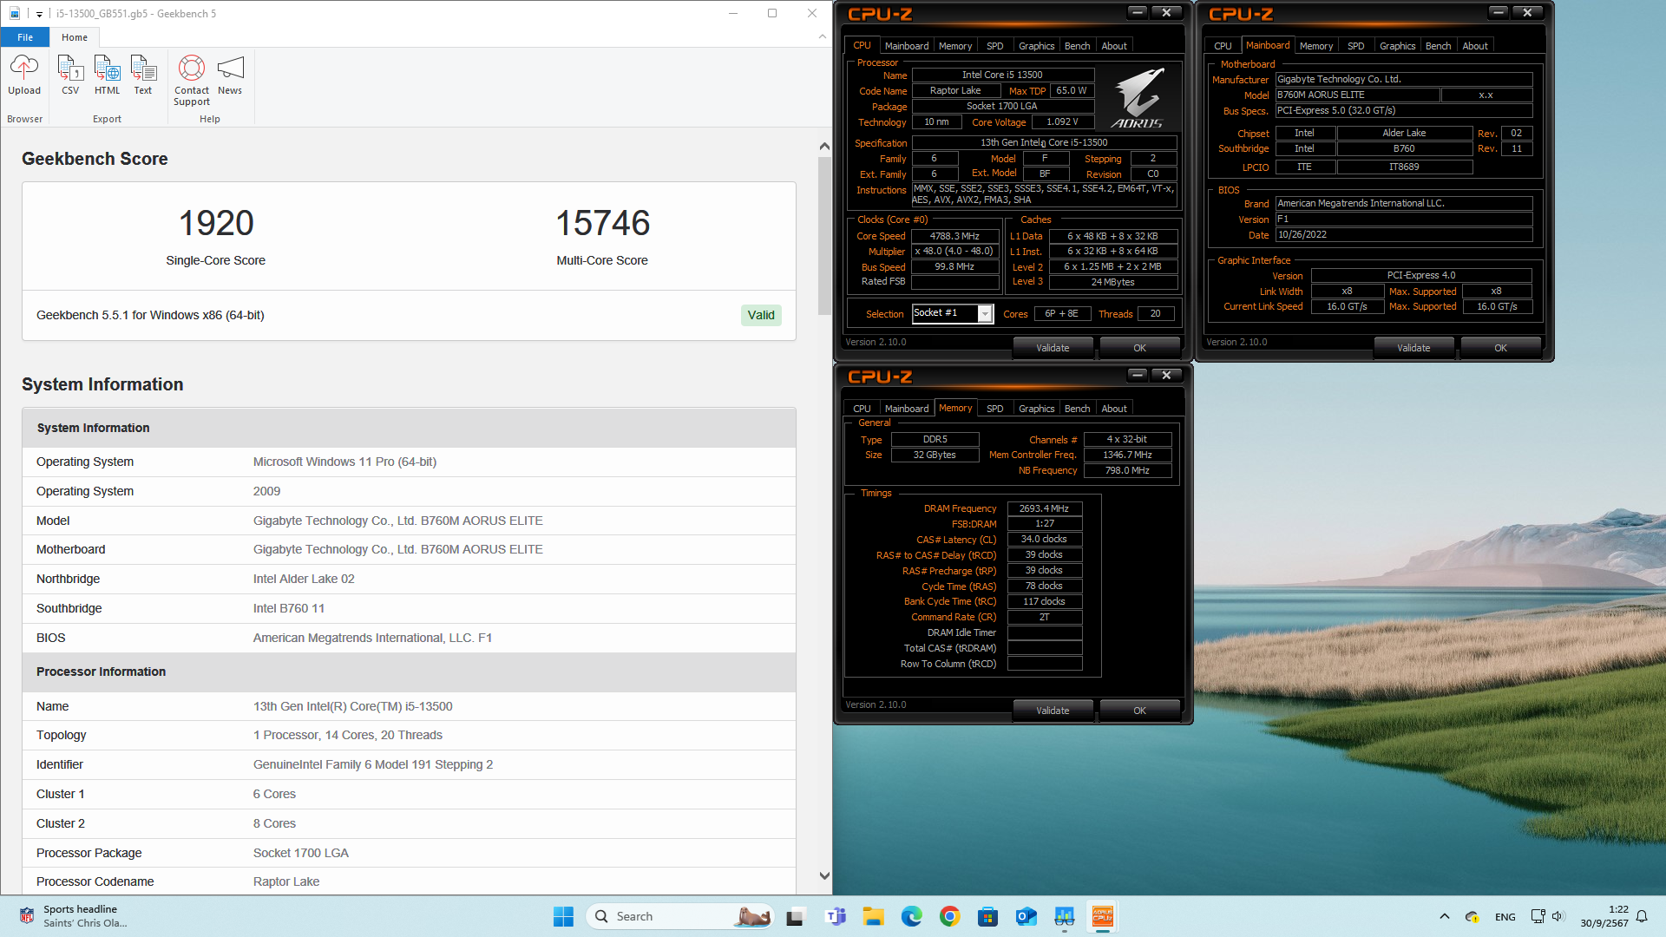
Task: Open volume control tray icon
Action: (1557, 916)
